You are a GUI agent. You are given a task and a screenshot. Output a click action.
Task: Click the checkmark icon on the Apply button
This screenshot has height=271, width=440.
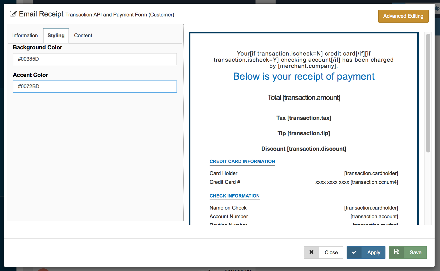[354, 252]
